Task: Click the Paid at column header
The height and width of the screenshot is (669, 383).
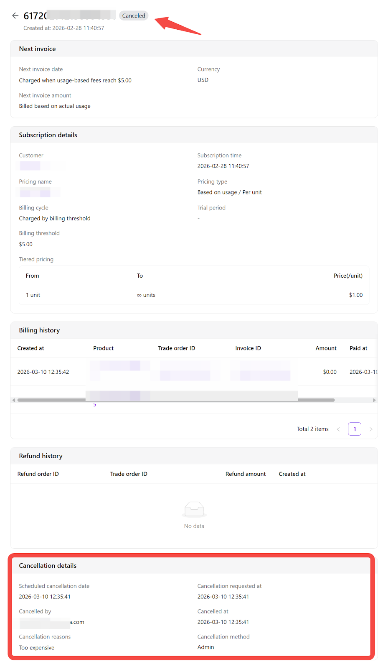Action: point(358,348)
